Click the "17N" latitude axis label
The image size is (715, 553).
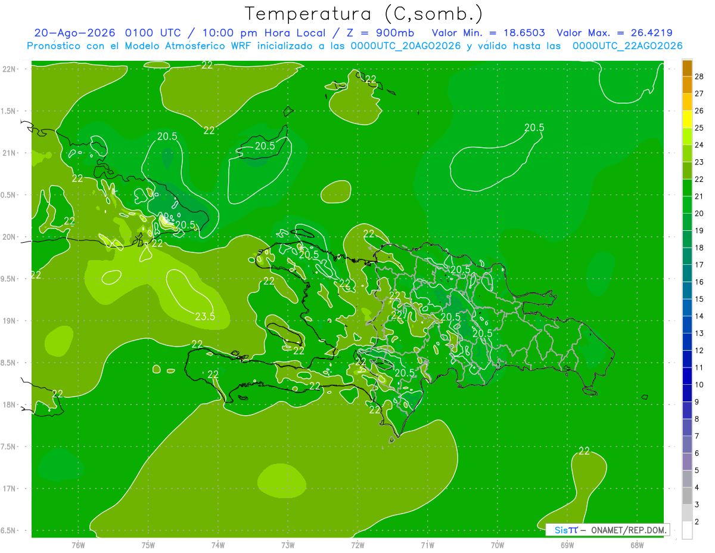(x=9, y=489)
